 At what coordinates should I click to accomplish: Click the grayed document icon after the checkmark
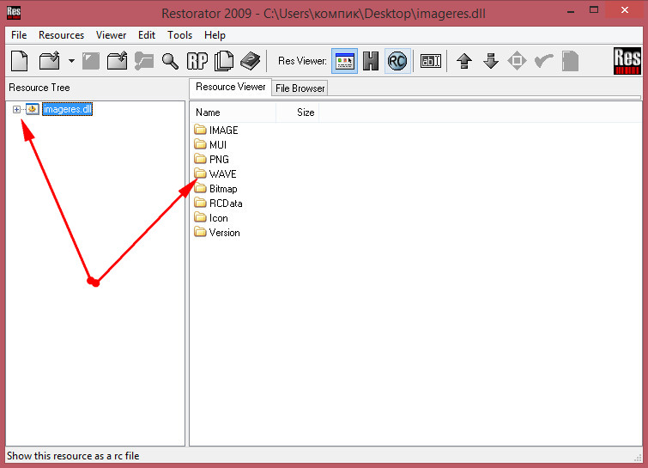570,61
